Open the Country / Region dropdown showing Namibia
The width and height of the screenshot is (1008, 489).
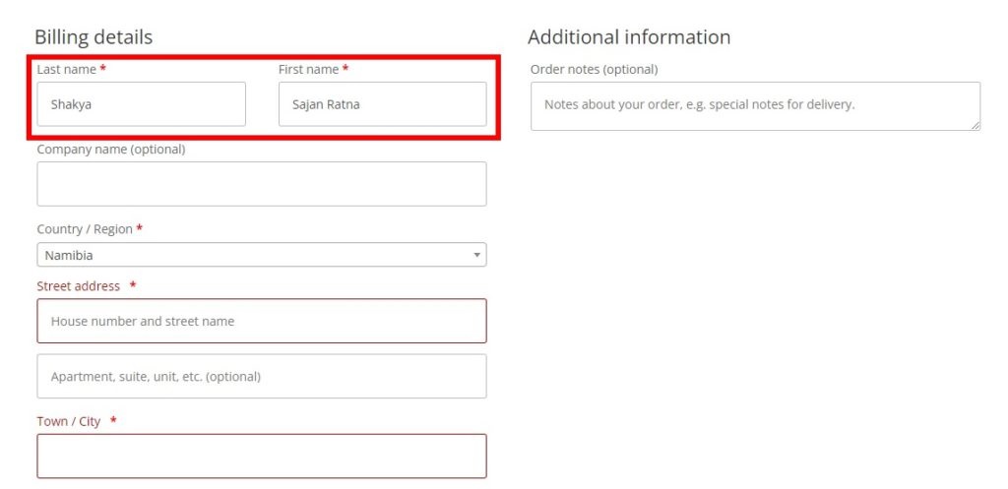261,255
